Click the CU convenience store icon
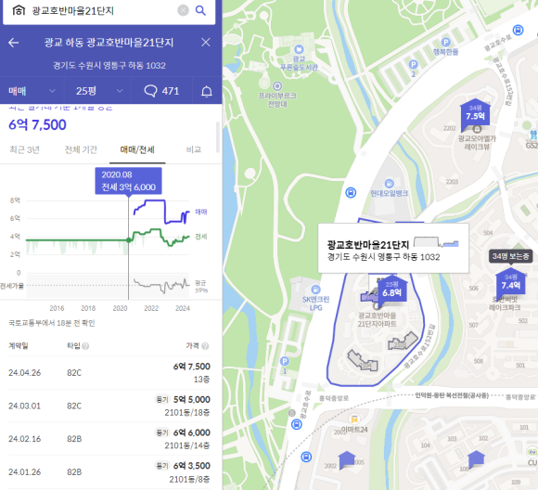 [532, 452]
